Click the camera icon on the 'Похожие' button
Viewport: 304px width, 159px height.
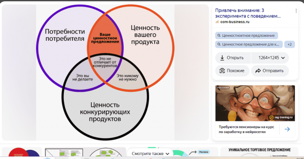click(x=222, y=71)
